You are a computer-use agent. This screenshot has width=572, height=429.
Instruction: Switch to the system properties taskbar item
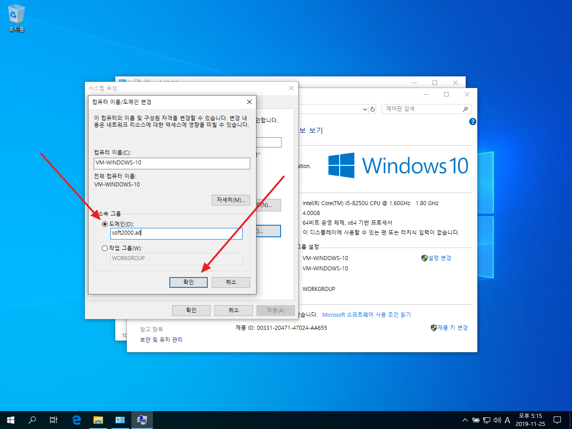tap(142, 420)
